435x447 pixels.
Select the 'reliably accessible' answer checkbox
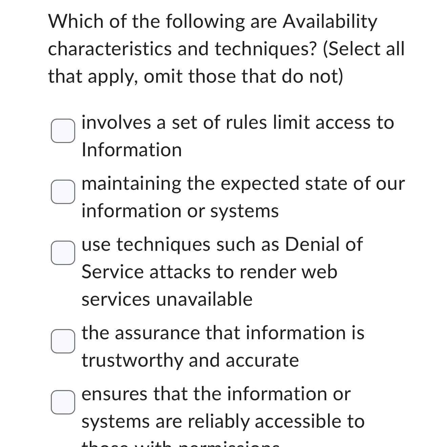pyautogui.click(x=63, y=402)
